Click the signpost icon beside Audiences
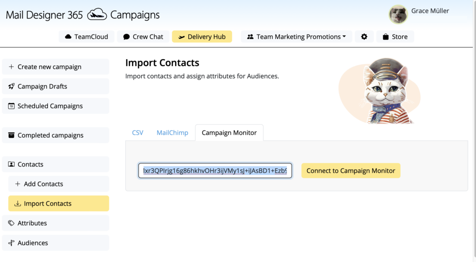 (x=11, y=243)
